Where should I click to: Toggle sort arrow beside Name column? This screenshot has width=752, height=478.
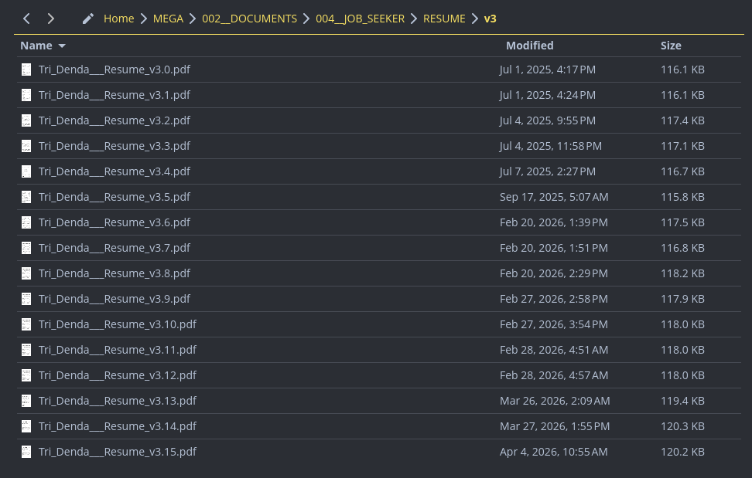click(62, 46)
